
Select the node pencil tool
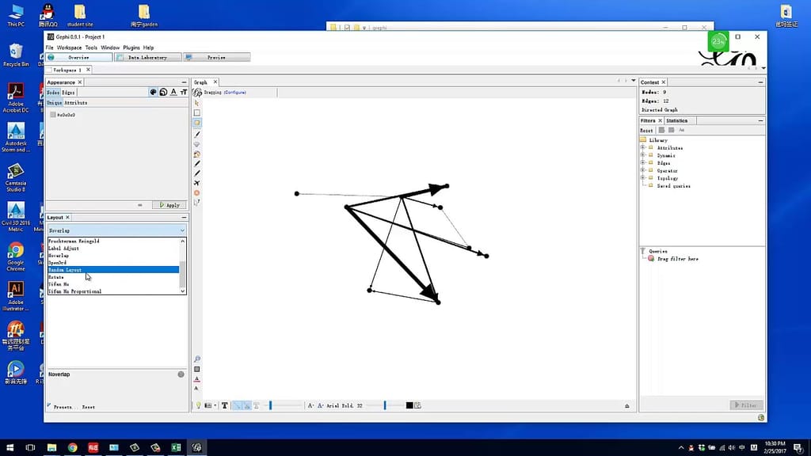tap(196, 164)
